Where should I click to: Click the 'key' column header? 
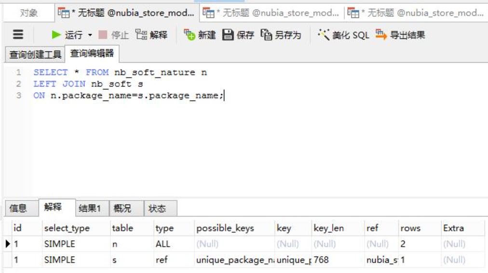point(293,228)
